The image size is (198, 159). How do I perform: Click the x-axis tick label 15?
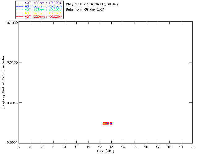[x=135, y=147]
